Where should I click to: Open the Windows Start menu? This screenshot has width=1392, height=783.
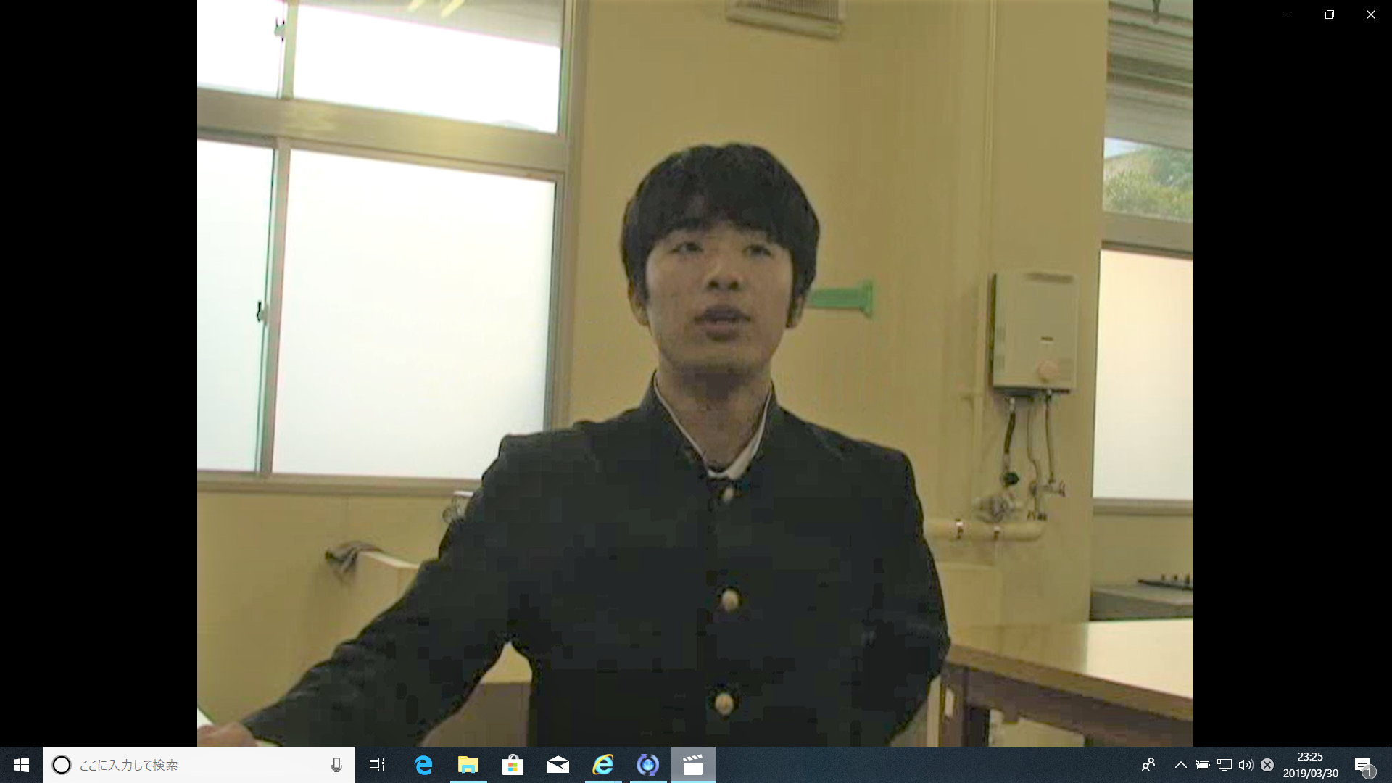[x=21, y=765]
